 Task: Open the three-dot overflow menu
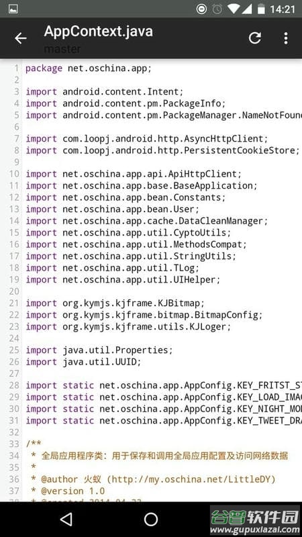pos(286,38)
